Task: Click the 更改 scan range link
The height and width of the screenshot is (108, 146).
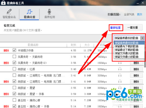Action: pyautogui.click(x=139, y=14)
